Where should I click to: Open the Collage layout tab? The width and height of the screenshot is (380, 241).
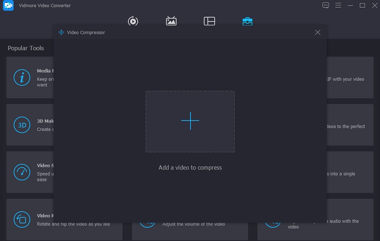click(x=209, y=21)
